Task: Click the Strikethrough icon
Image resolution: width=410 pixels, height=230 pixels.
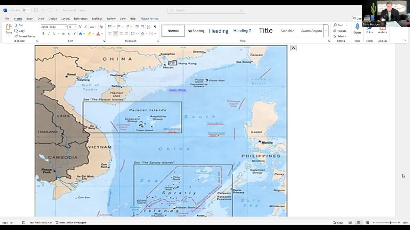Action: (x=63, y=34)
